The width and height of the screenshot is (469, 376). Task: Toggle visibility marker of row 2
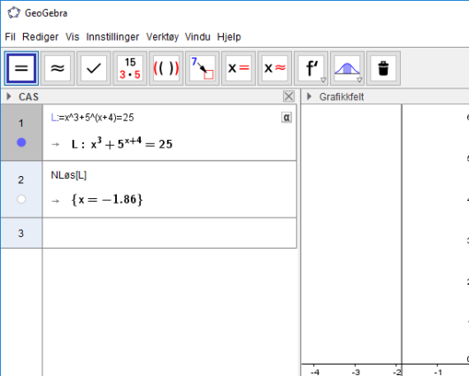coord(21,199)
